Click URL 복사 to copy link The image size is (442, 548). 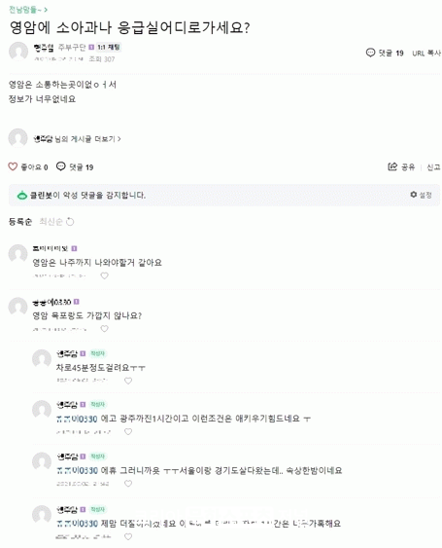(426, 54)
